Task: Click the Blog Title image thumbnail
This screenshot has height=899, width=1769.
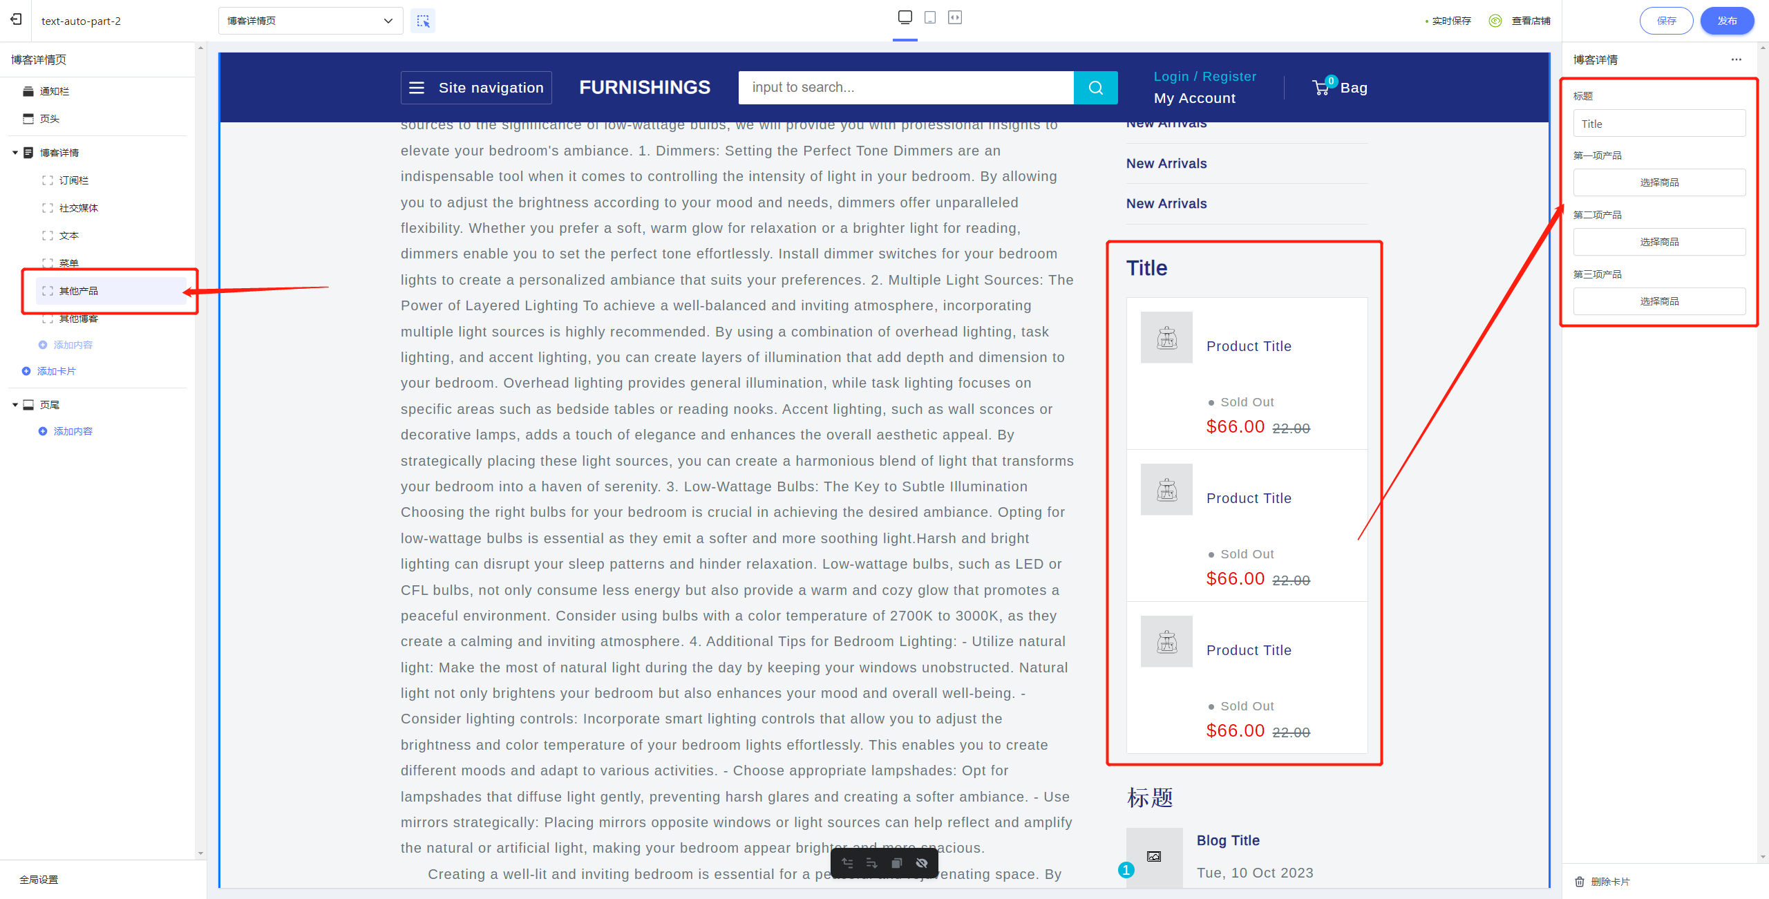Action: coord(1154,857)
